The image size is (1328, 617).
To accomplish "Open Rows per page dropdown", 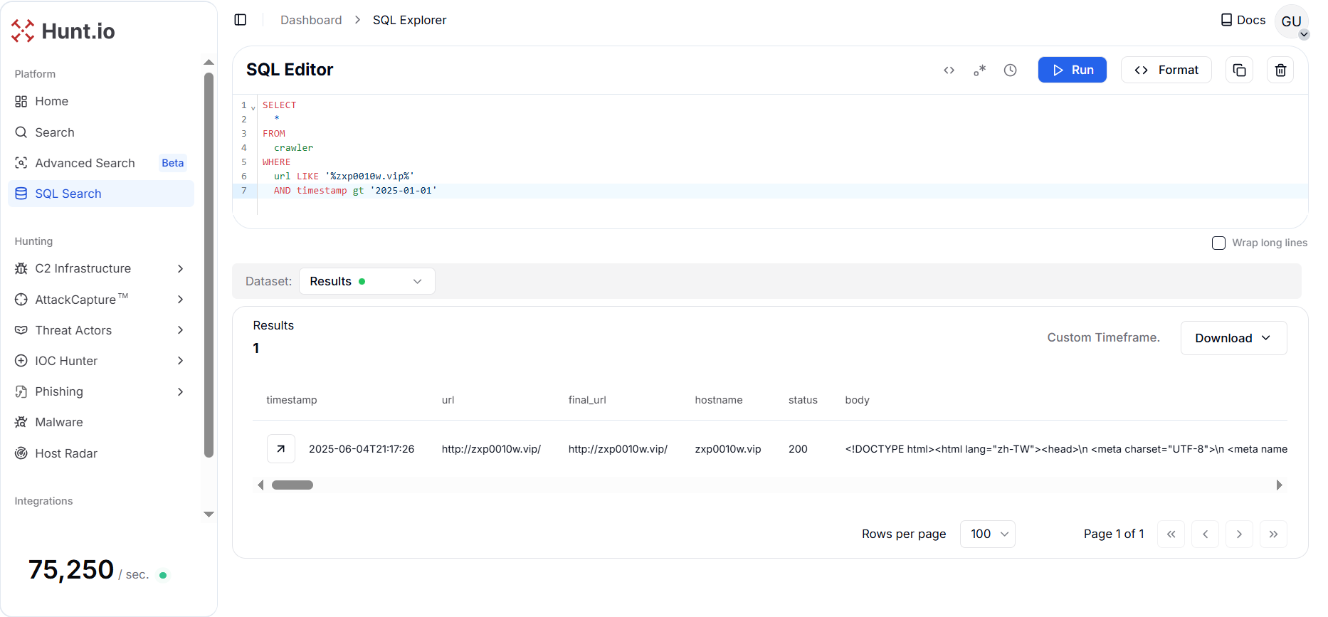I will pos(987,534).
